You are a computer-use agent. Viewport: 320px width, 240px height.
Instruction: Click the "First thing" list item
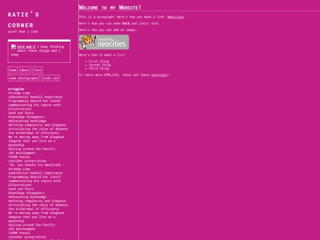(x=99, y=62)
